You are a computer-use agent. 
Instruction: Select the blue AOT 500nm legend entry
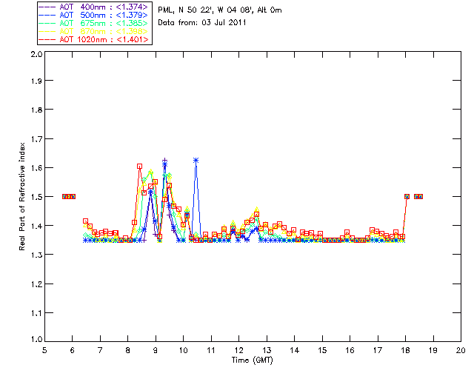coord(93,15)
